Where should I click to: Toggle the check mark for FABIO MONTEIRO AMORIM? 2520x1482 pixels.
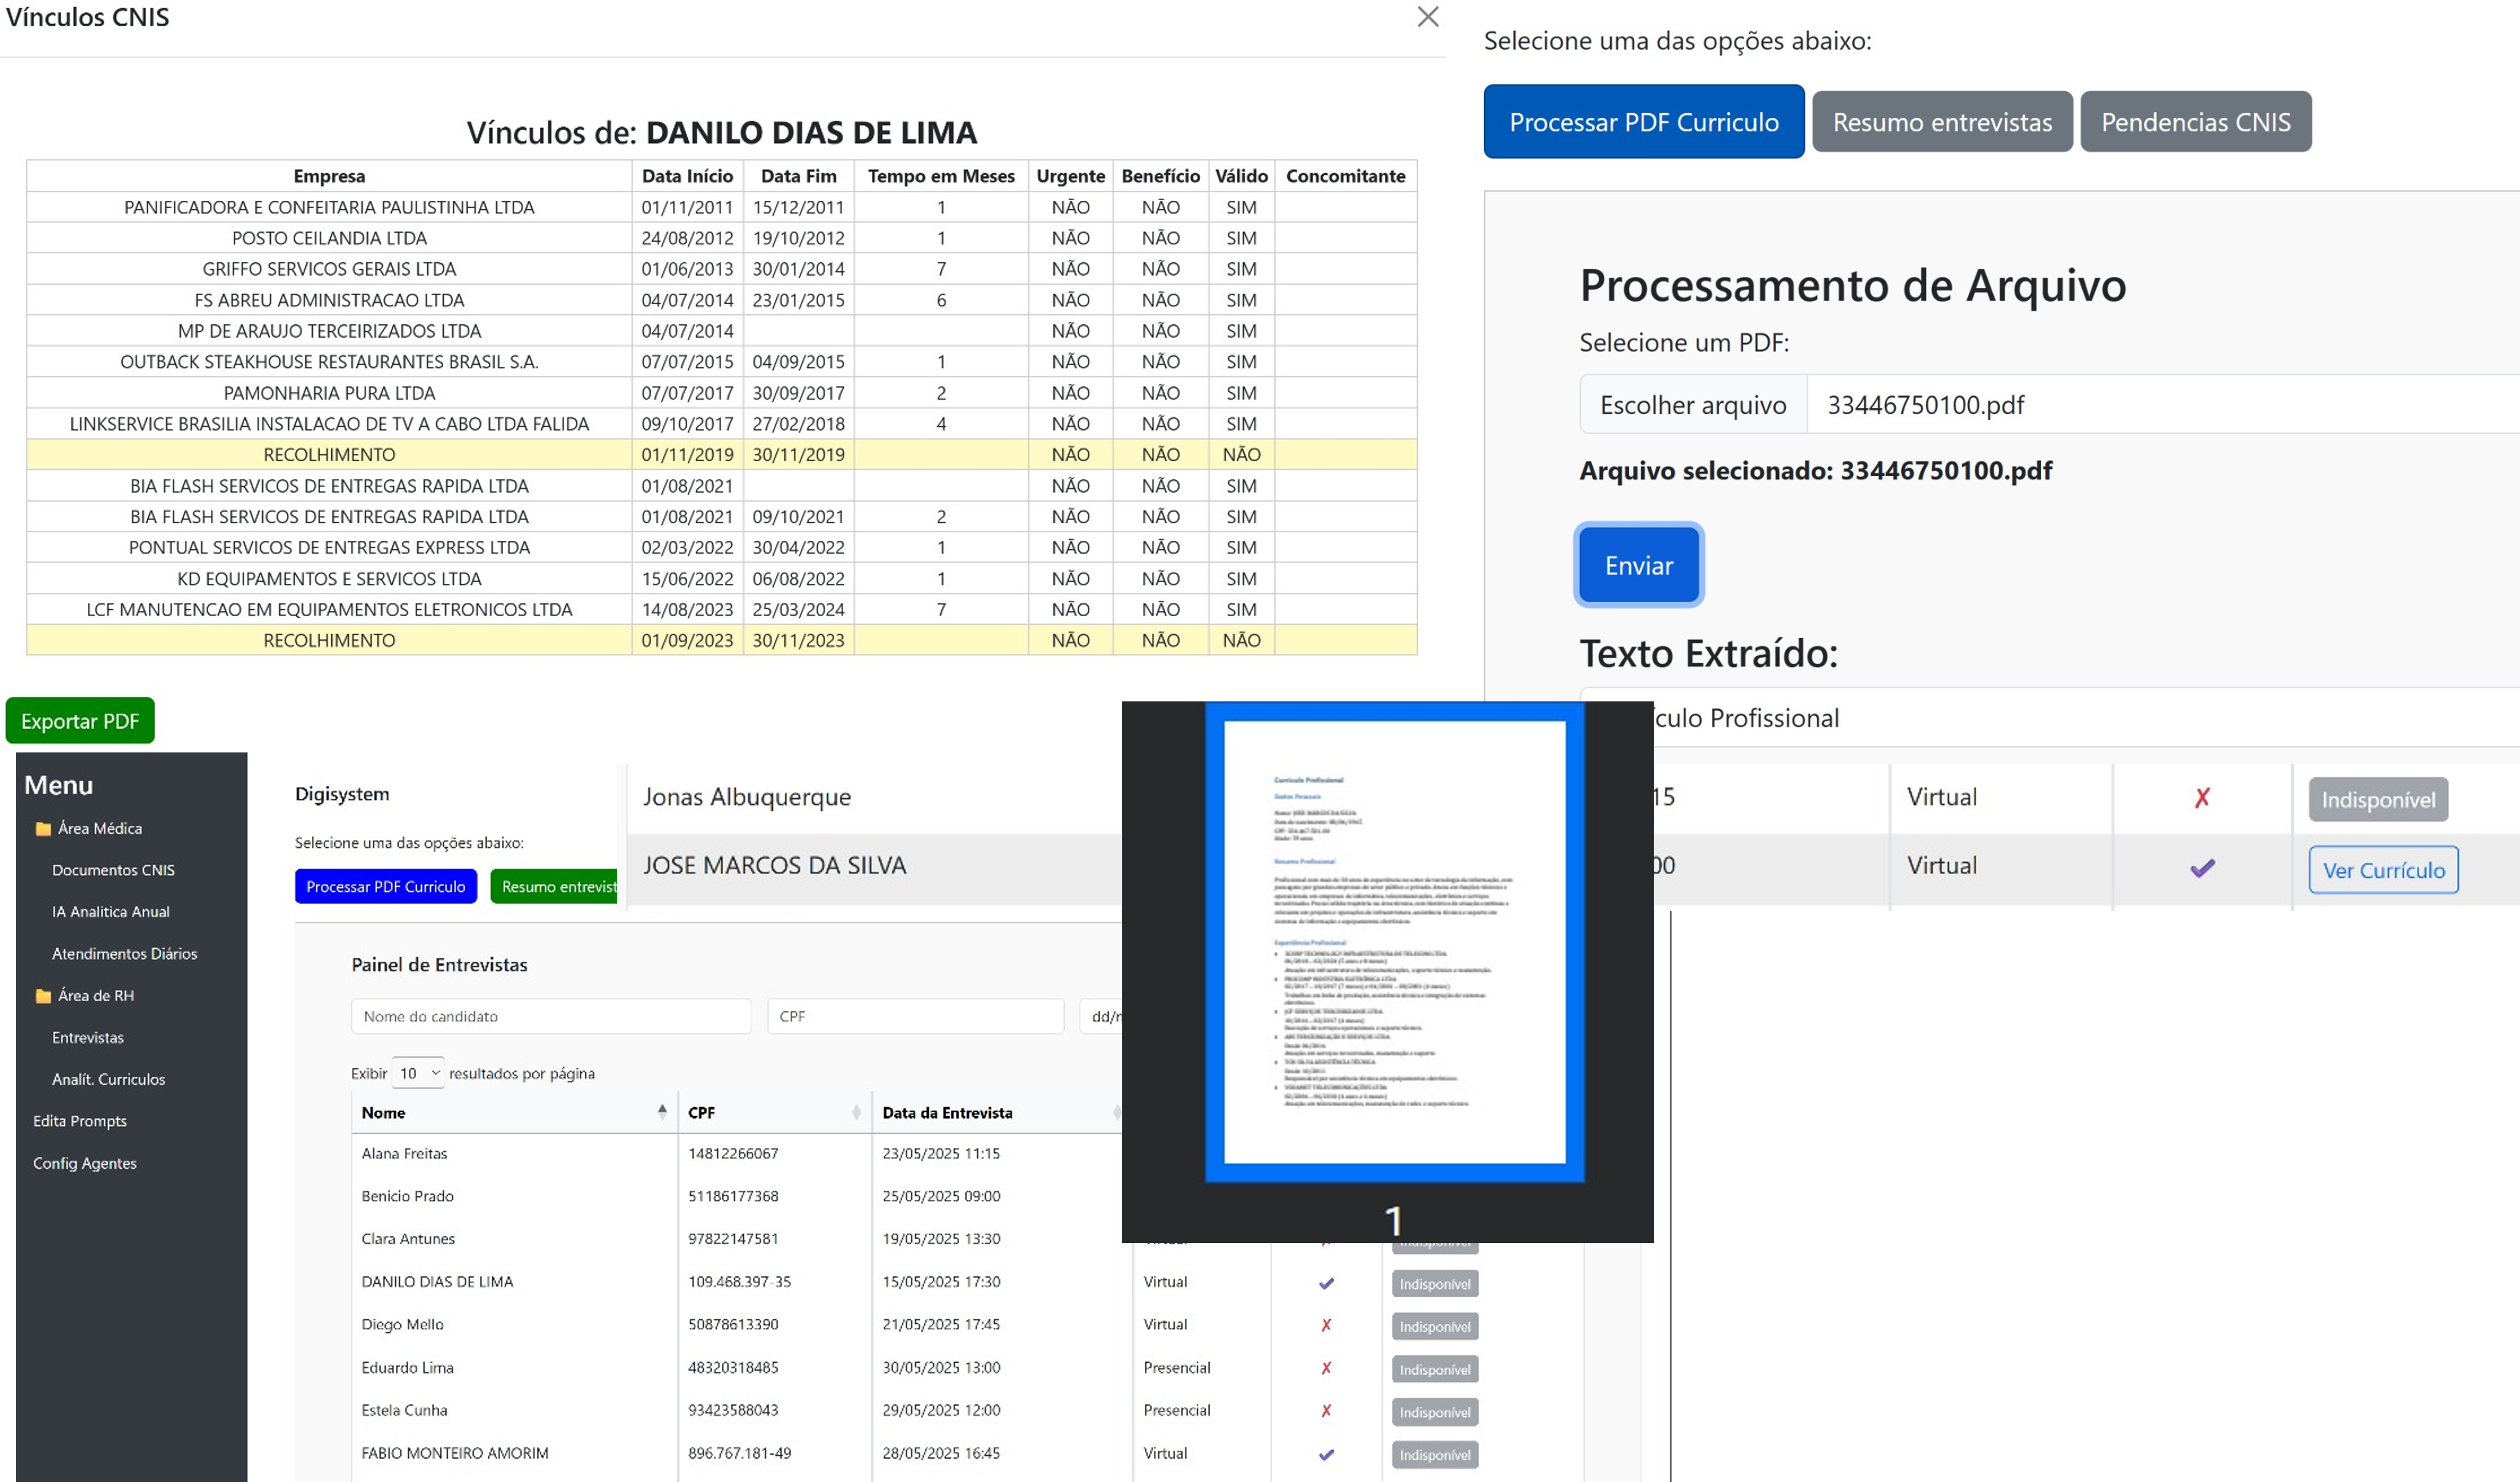(1327, 1455)
